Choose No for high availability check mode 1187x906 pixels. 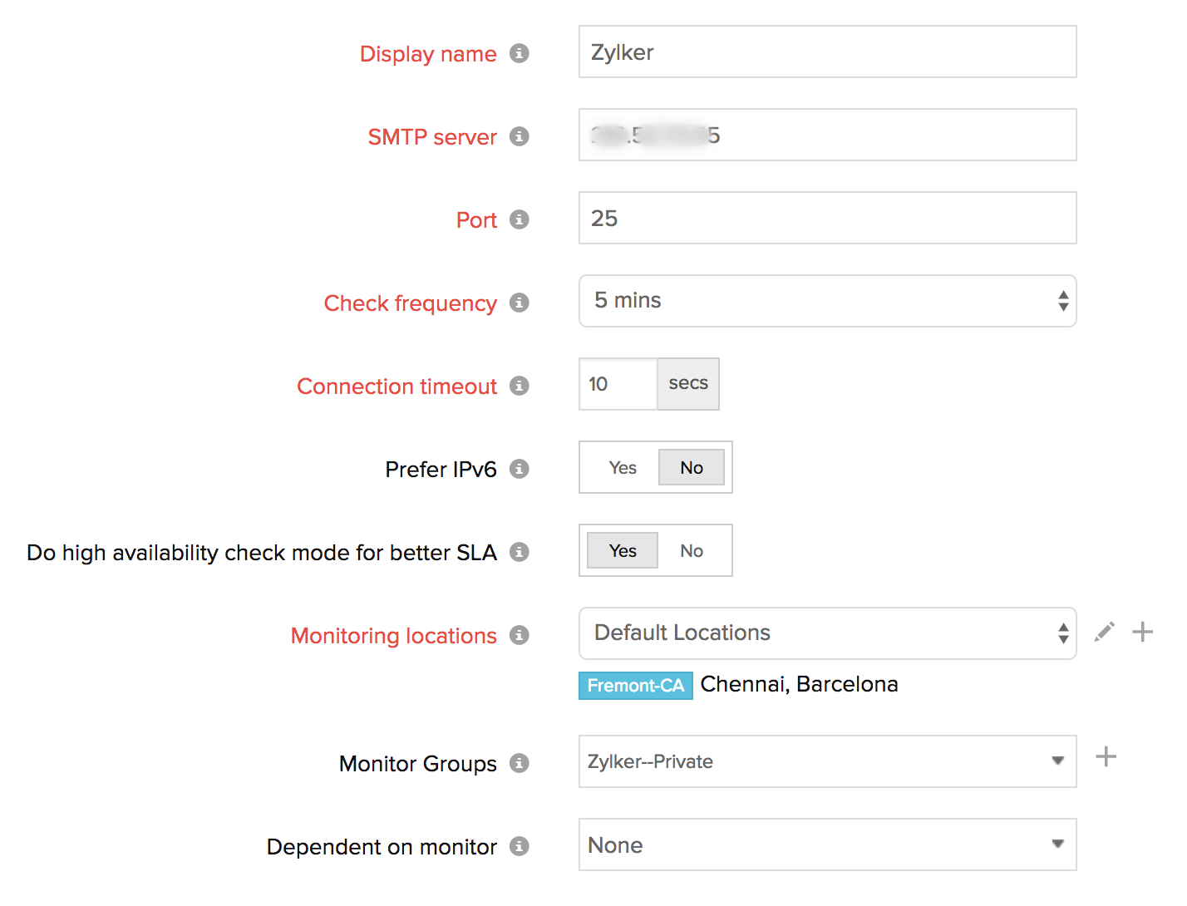[x=691, y=551]
